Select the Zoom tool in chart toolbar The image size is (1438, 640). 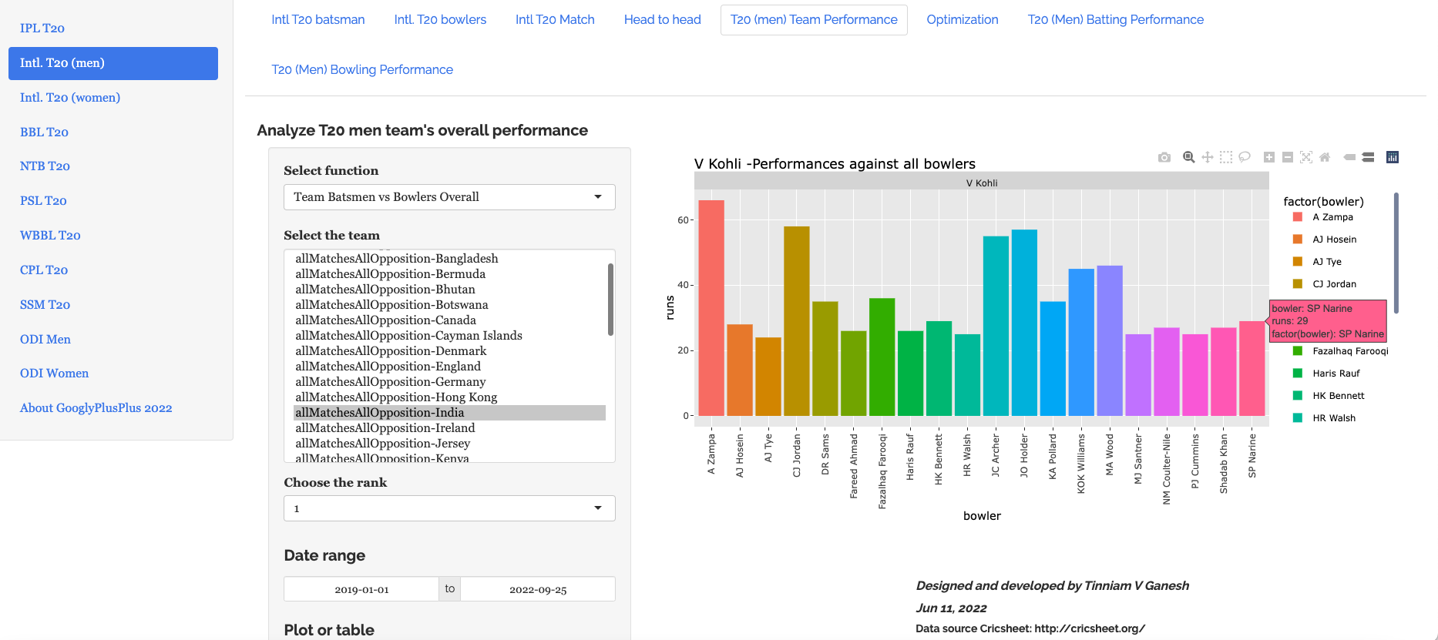tap(1188, 157)
